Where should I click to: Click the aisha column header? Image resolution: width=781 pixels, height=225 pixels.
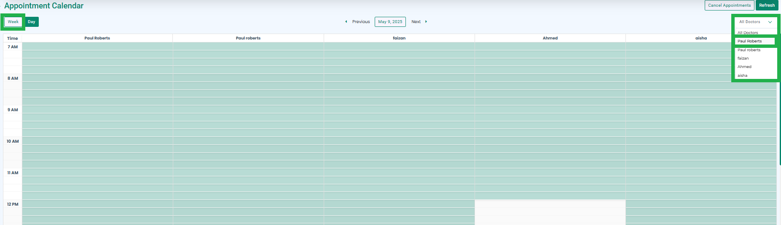701,38
